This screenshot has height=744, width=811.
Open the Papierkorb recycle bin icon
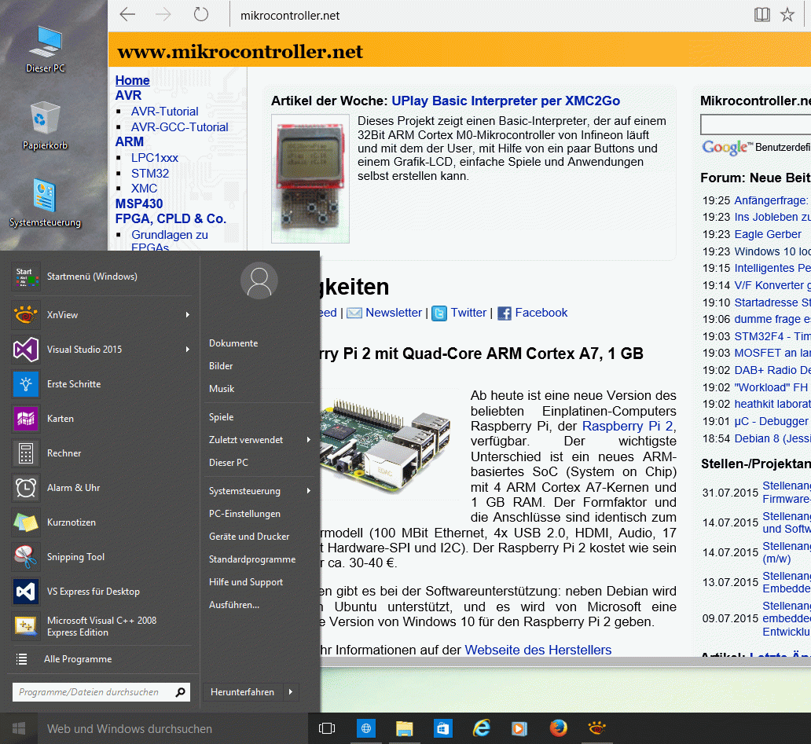click(45, 126)
